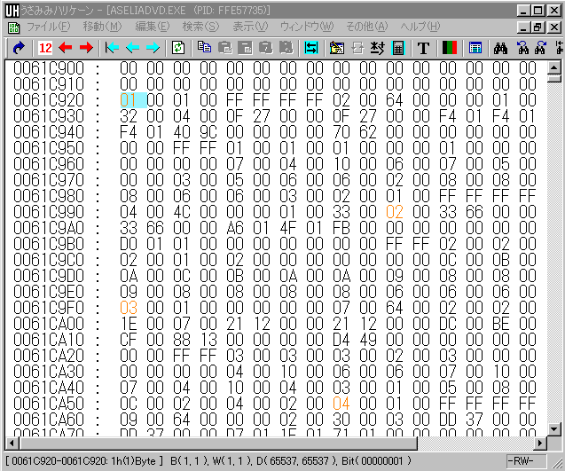Open the 表示(V) menu
Screen dimensions: 565x471
[251, 27]
